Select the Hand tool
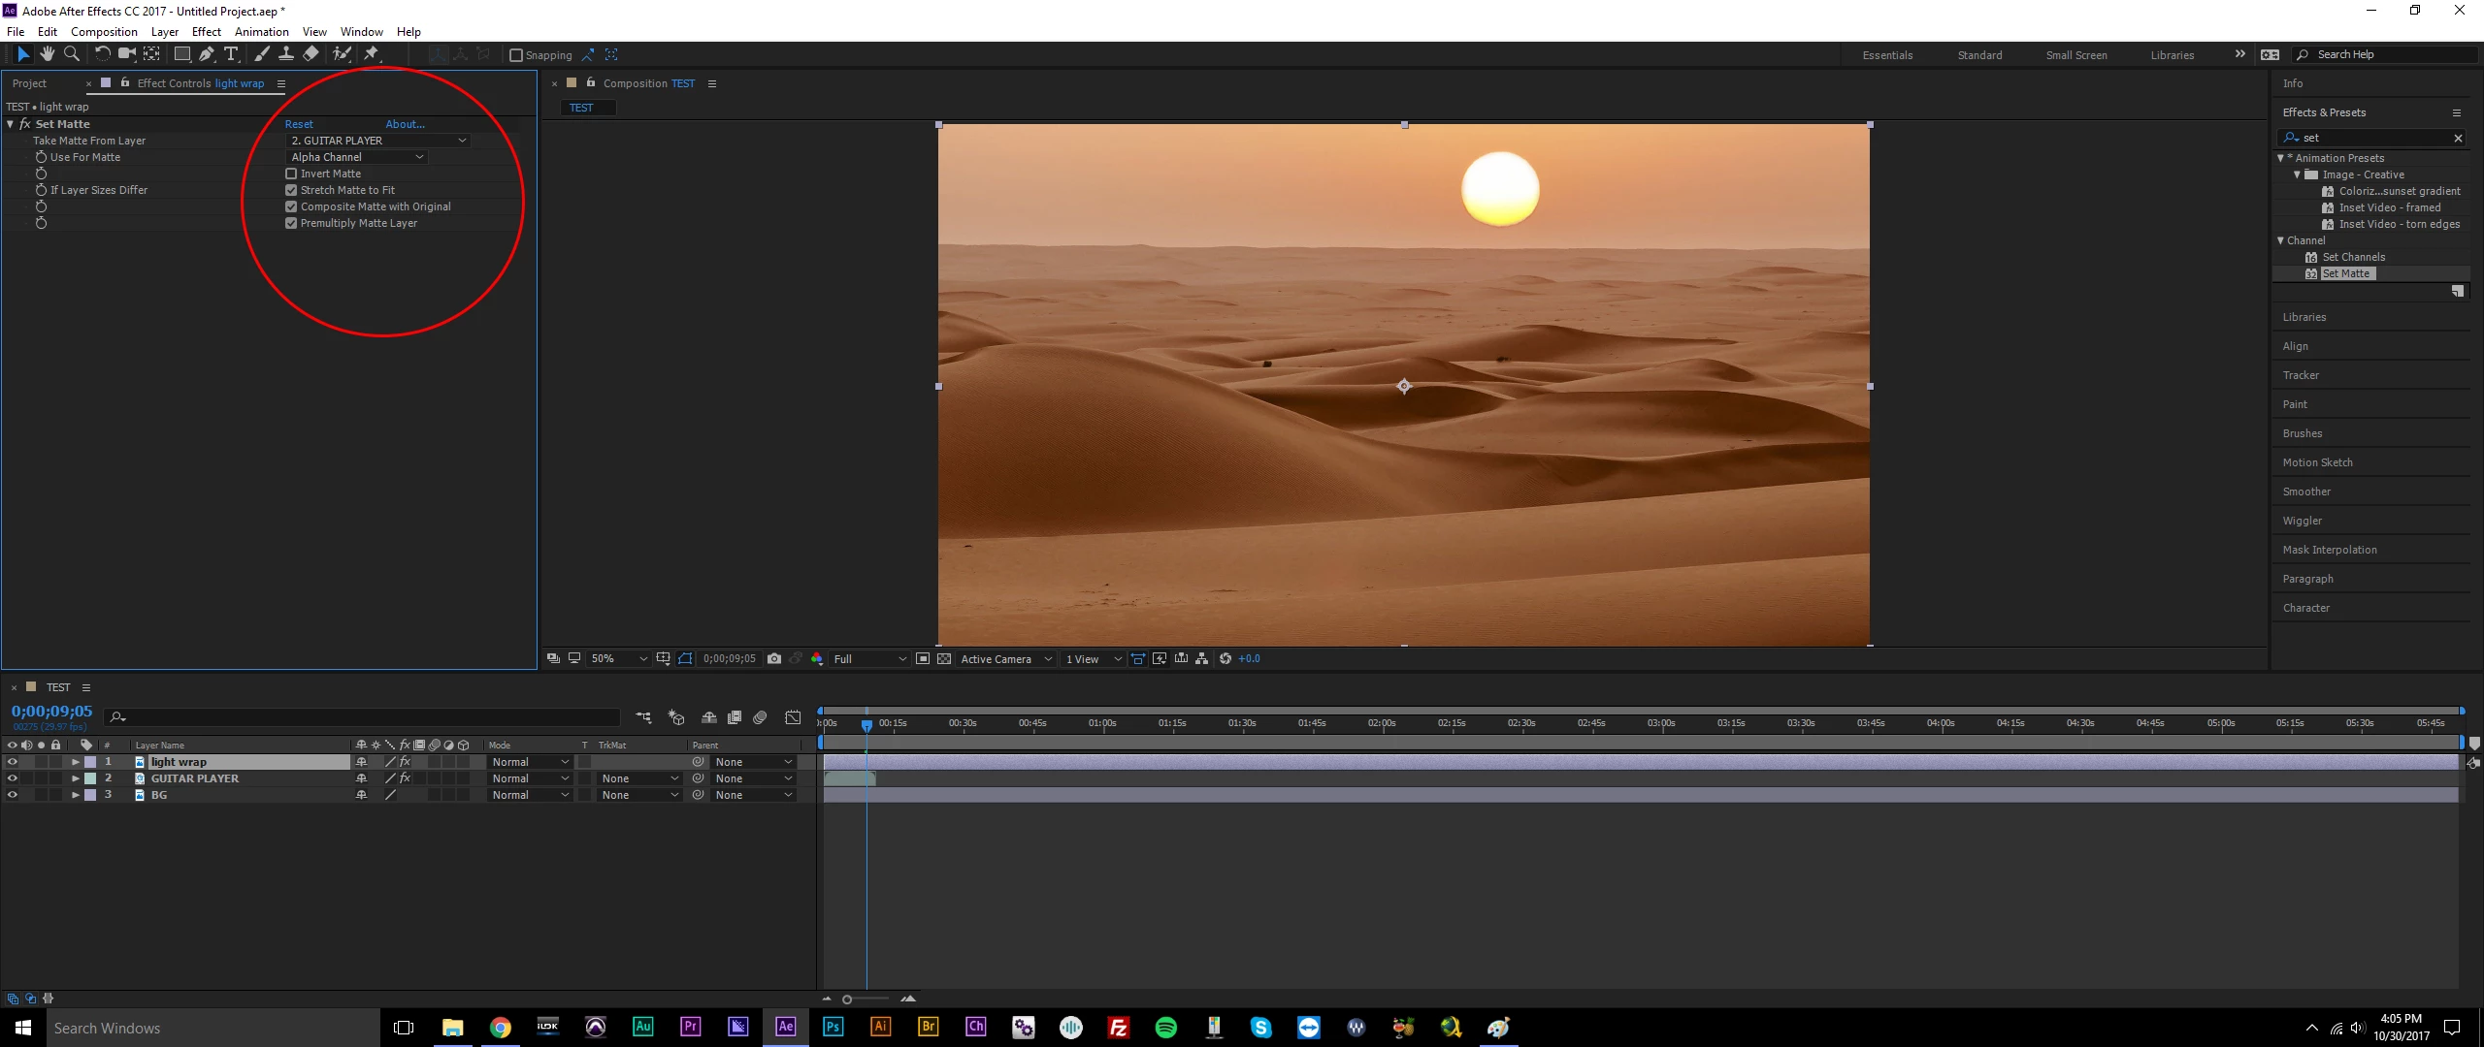Image resolution: width=2484 pixels, height=1047 pixels. (x=47, y=54)
